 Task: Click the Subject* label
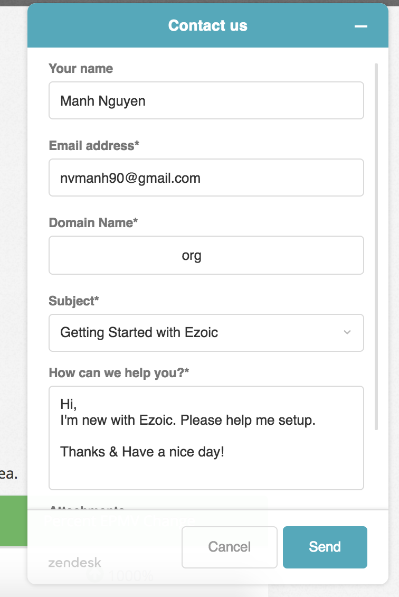pyautogui.click(x=74, y=301)
